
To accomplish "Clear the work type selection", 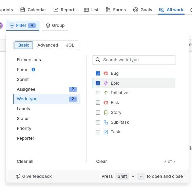I will point(101,161).
